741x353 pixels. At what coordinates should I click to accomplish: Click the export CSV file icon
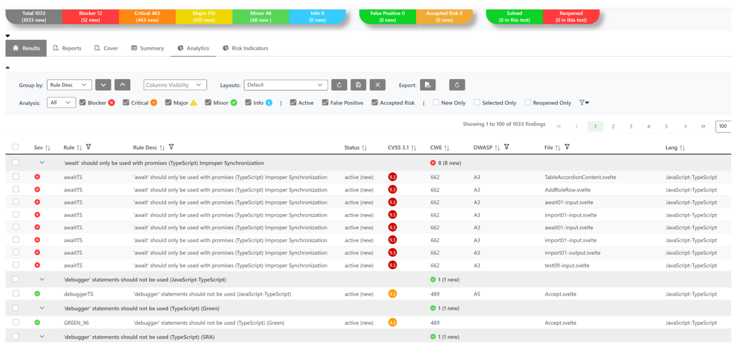pos(427,85)
